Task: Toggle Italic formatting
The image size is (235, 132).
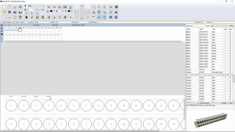Action: tap(32, 17)
